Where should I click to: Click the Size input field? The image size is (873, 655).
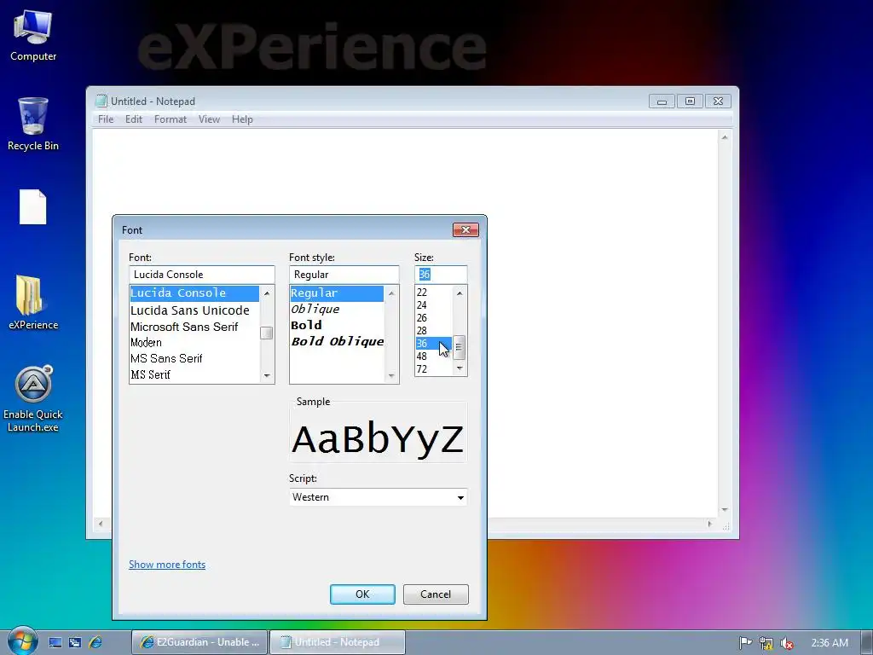(441, 274)
